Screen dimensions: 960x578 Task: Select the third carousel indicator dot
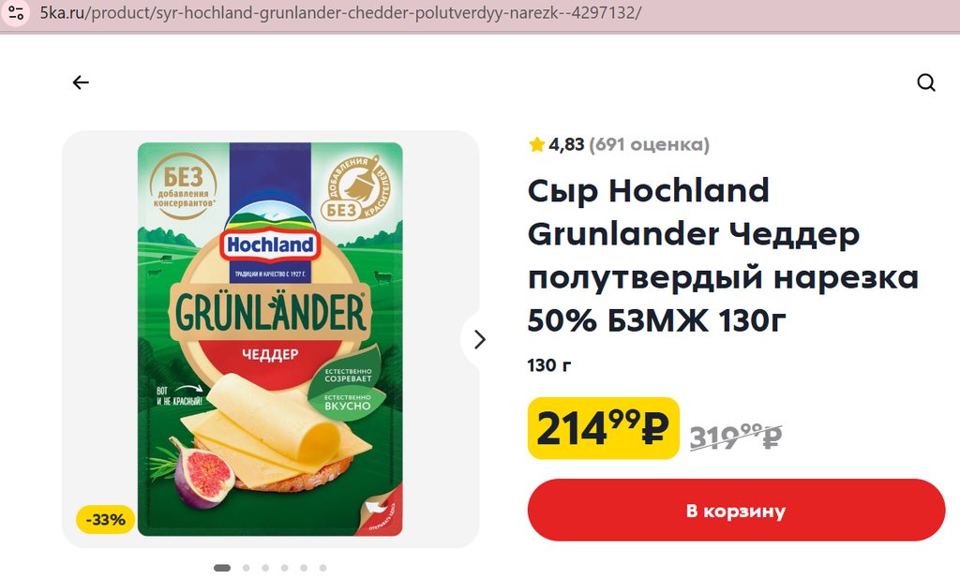[265, 569]
